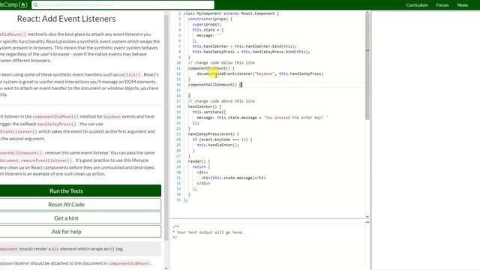Click the search magnifier icon
This screenshot has height=270, width=480.
35,5
